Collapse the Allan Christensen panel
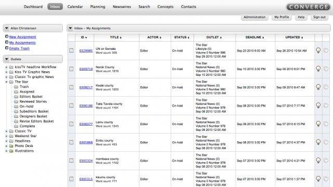This screenshot has width=333, height=187. tap(7, 28)
